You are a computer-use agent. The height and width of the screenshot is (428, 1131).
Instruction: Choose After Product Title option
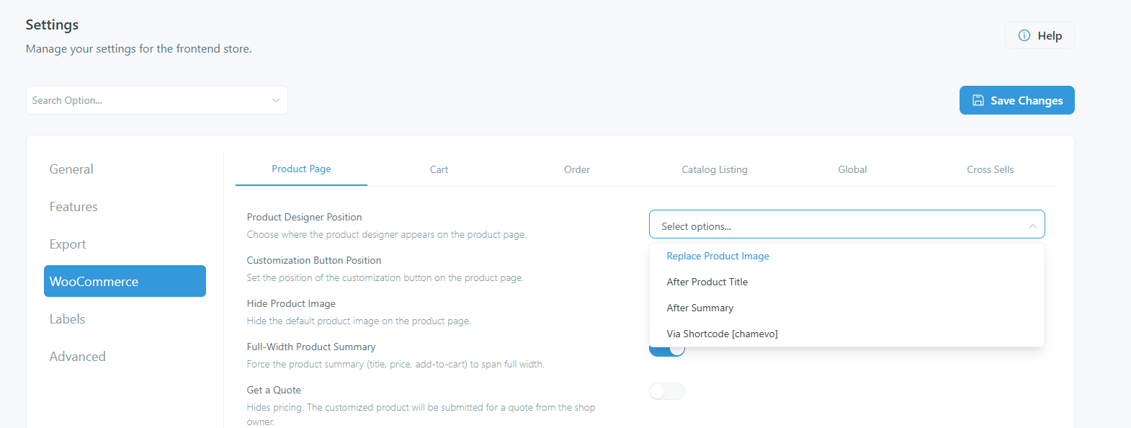tap(846, 282)
